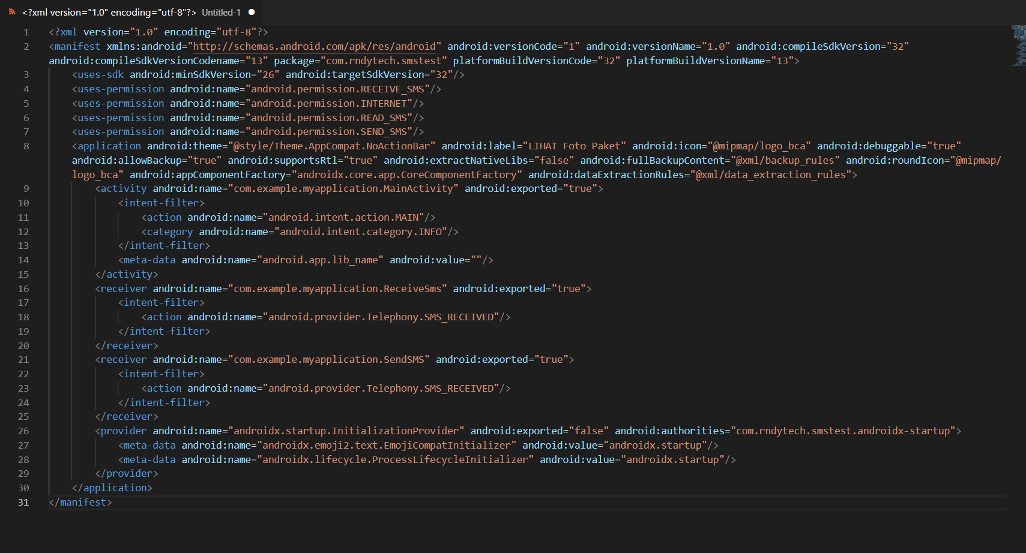Click the android:compileSdkVersionCodename attribute
This screenshot has height=553, width=1026.
pyautogui.click(x=144, y=61)
